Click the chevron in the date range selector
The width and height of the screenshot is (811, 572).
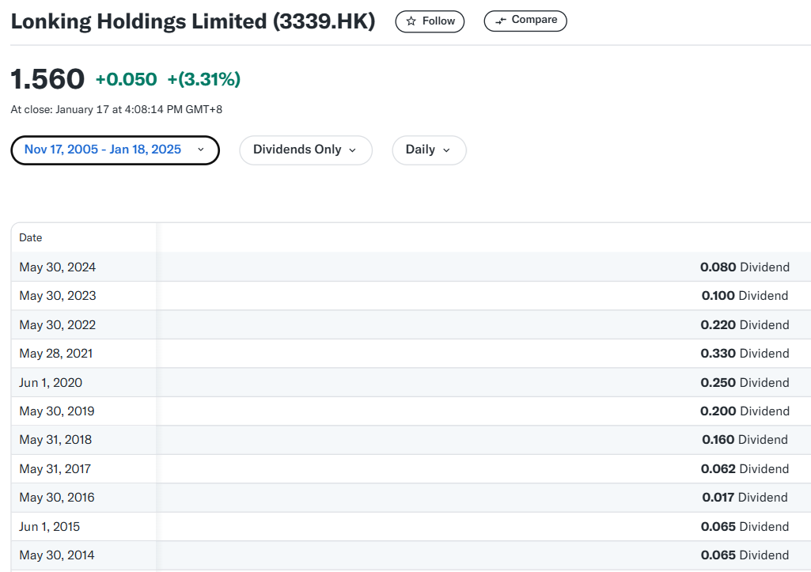click(x=201, y=150)
